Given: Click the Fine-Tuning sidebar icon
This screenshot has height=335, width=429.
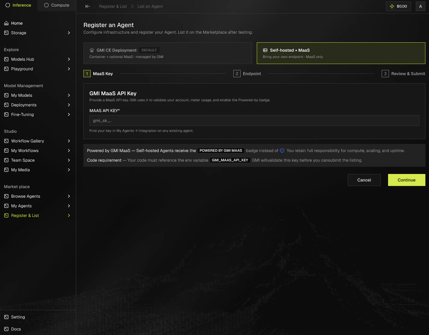Looking at the screenshot, I should pos(6,114).
